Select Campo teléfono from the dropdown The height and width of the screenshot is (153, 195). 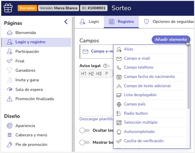pos(150,68)
